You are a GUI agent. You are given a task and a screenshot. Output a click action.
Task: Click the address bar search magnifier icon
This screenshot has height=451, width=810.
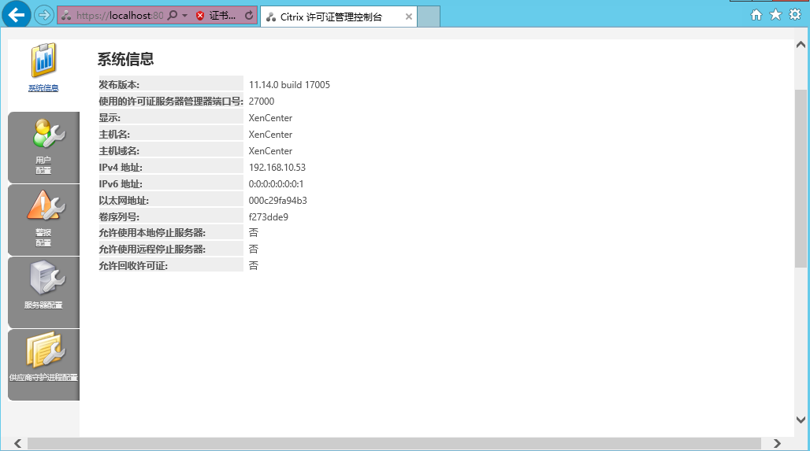point(173,16)
